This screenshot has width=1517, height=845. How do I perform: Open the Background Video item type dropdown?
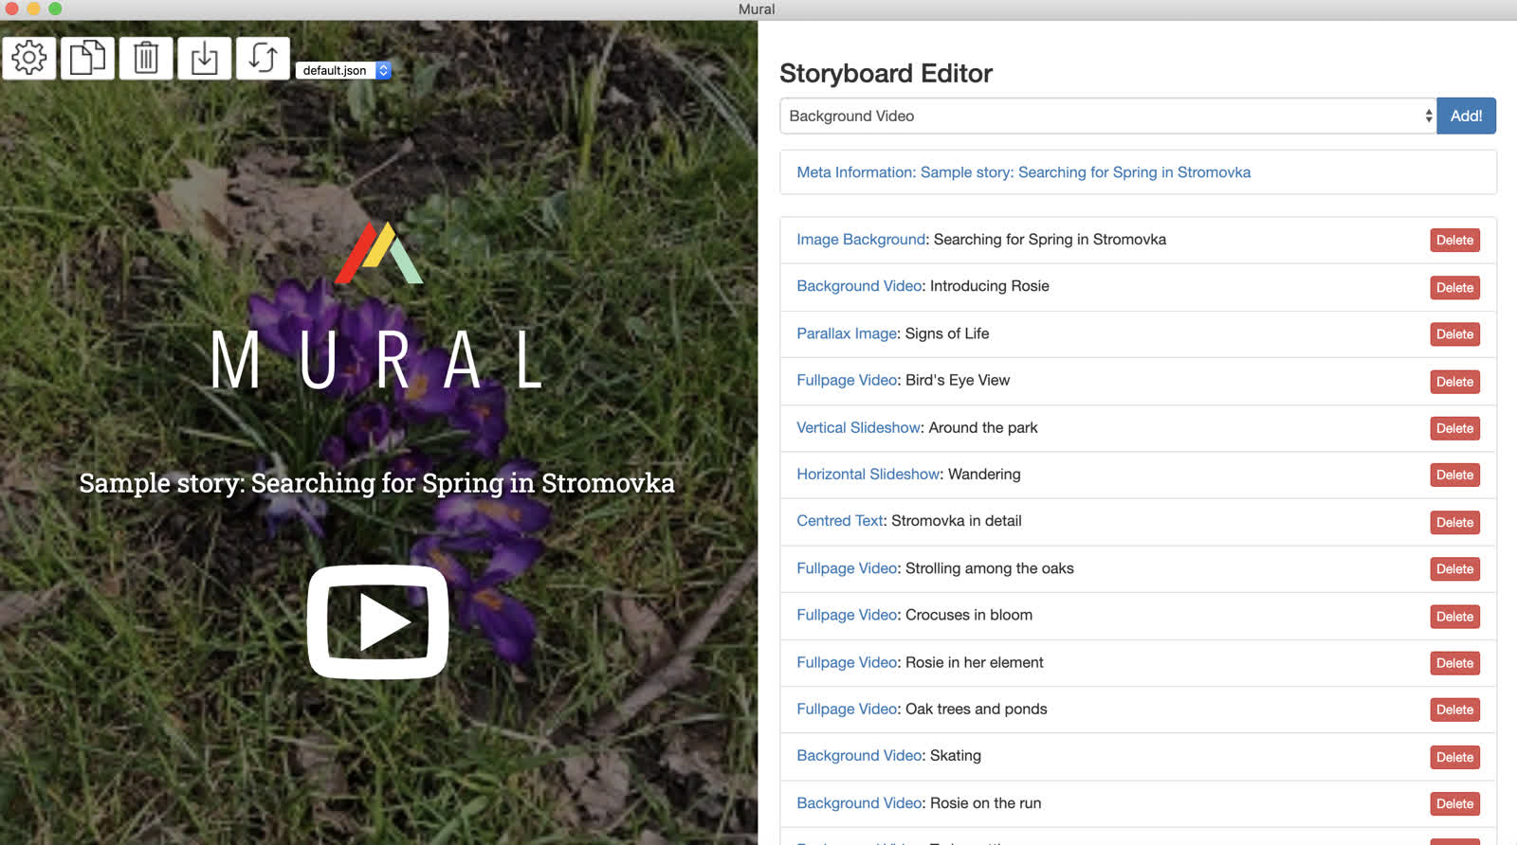point(1107,116)
